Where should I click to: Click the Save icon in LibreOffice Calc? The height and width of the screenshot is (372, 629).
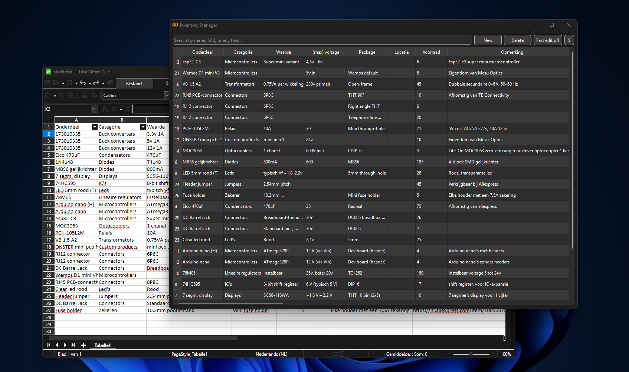pos(69,83)
